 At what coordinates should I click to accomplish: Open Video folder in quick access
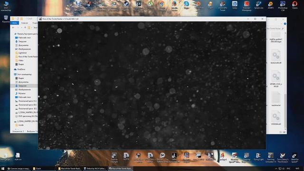tap(19, 60)
